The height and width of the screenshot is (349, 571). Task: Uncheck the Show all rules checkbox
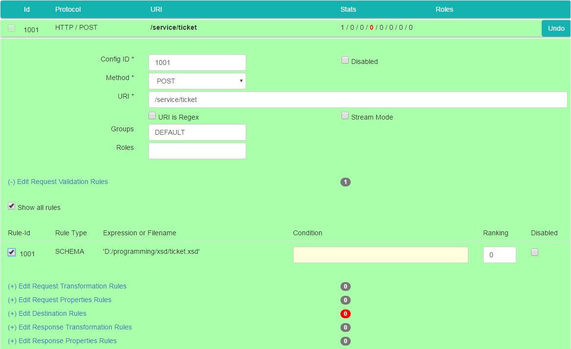tap(12, 206)
